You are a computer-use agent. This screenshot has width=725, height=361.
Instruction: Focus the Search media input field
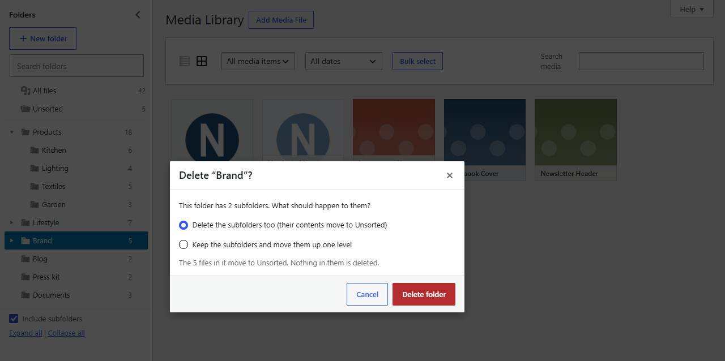[x=641, y=61]
